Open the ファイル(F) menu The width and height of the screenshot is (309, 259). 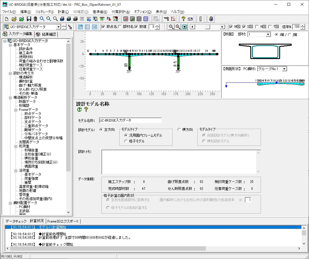9,12
